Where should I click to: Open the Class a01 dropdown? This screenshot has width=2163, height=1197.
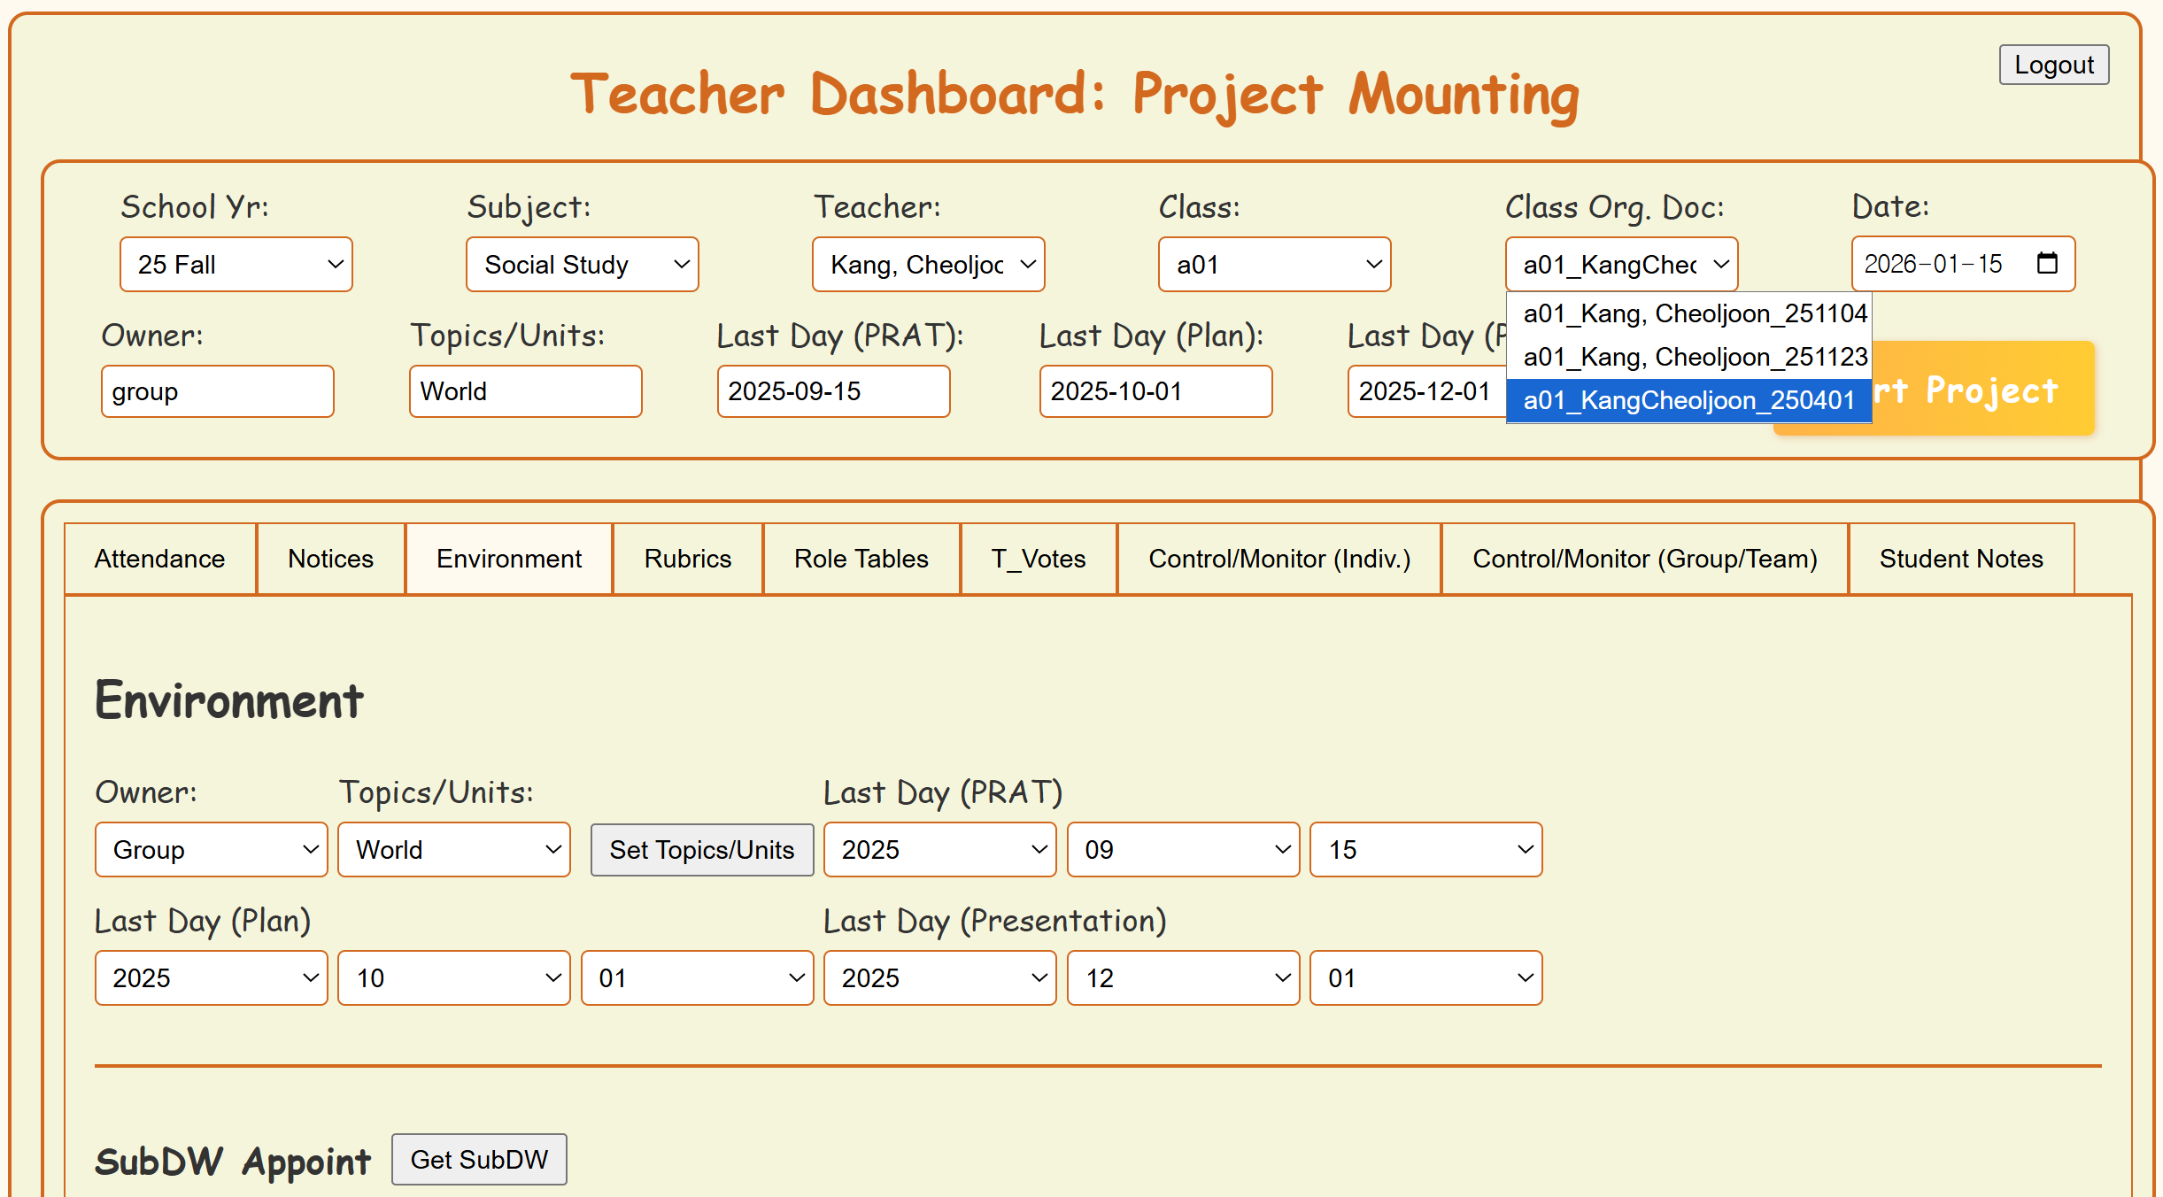coord(1274,264)
